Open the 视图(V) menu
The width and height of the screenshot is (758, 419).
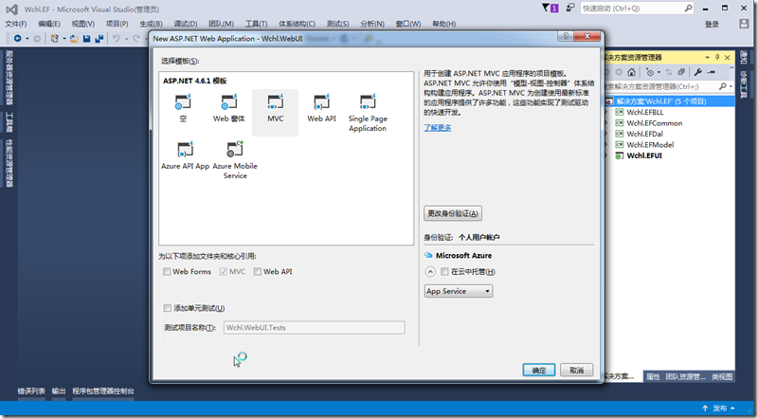[83, 24]
